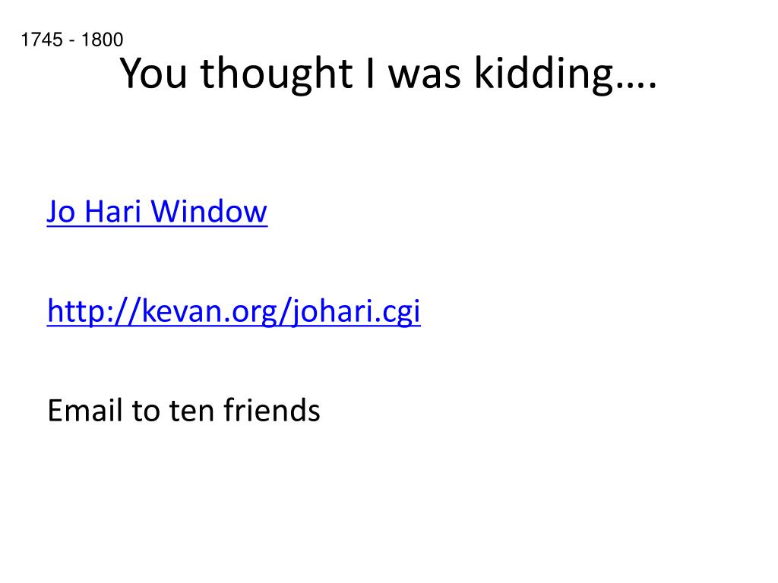Viewport: 778px width, 583px height.
Task: Click the 'Email to ten friends' text line
Action: [184, 411]
